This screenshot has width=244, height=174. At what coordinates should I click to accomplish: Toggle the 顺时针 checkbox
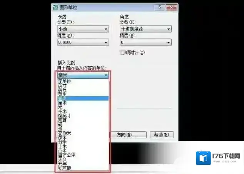point(122,52)
